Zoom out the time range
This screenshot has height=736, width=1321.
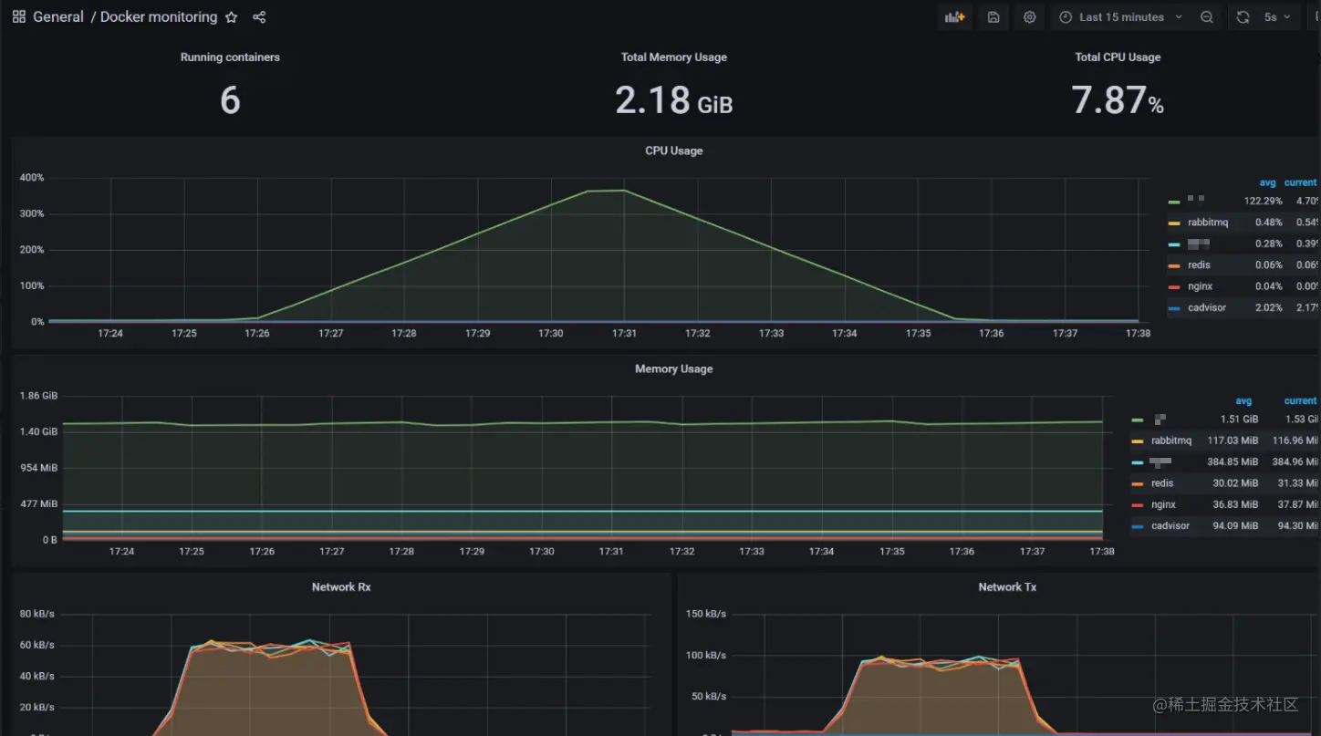click(1207, 17)
